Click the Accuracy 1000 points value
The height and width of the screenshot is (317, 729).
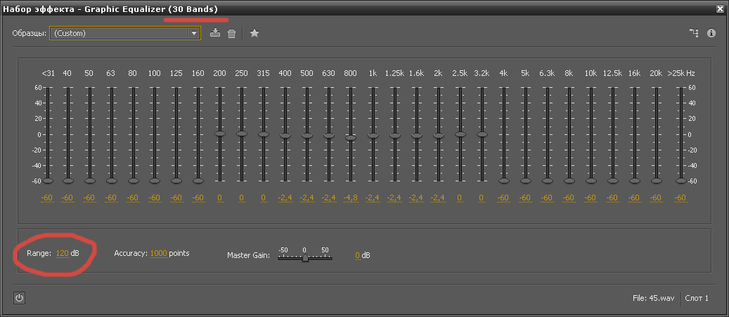coord(158,253)
